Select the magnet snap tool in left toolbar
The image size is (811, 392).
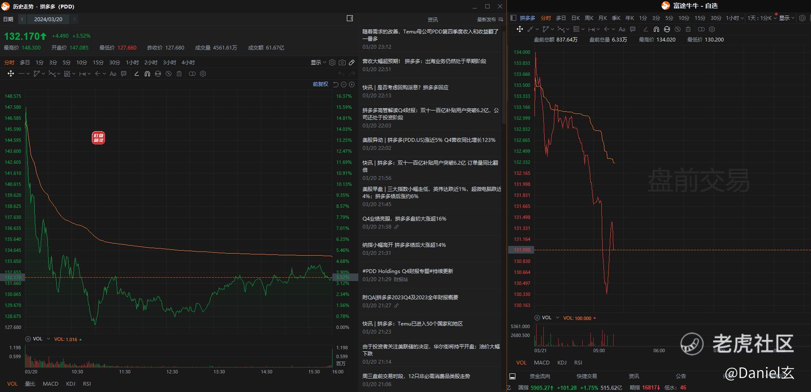tap(147, 74)
